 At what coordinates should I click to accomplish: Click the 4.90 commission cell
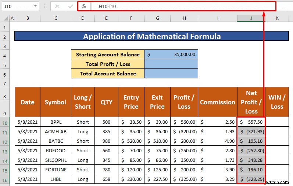click(218, 141)
